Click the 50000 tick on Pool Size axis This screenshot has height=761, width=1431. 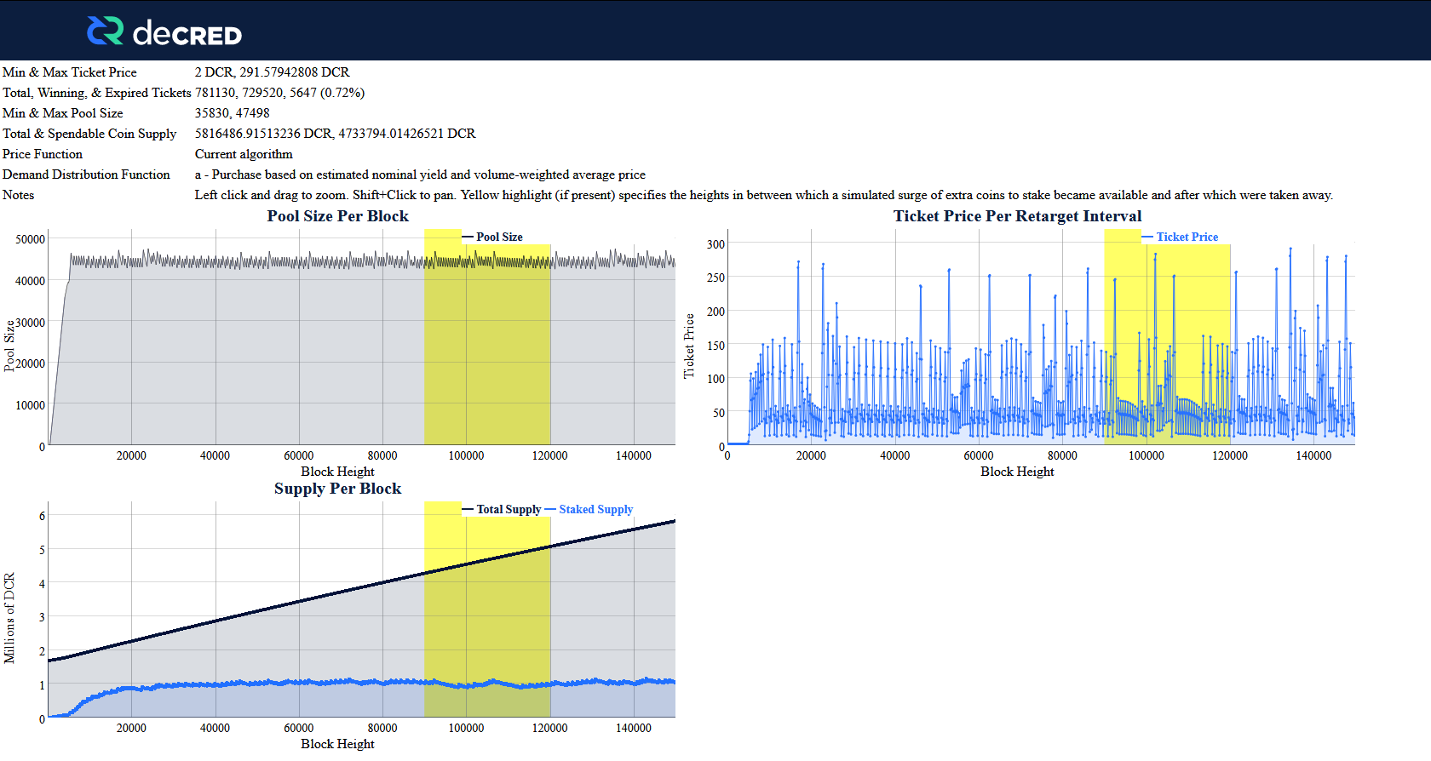31,240
